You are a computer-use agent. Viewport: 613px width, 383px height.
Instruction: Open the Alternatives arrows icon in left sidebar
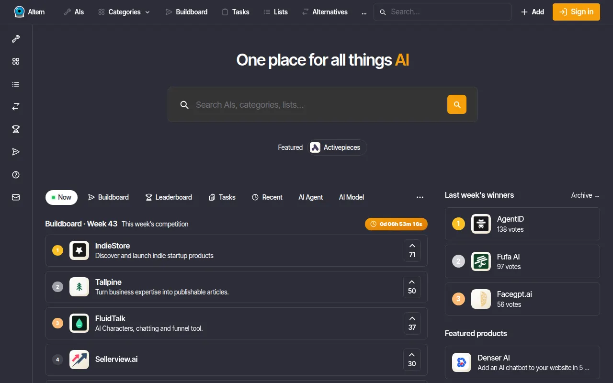pyautogui.click(x=16, y=107)
